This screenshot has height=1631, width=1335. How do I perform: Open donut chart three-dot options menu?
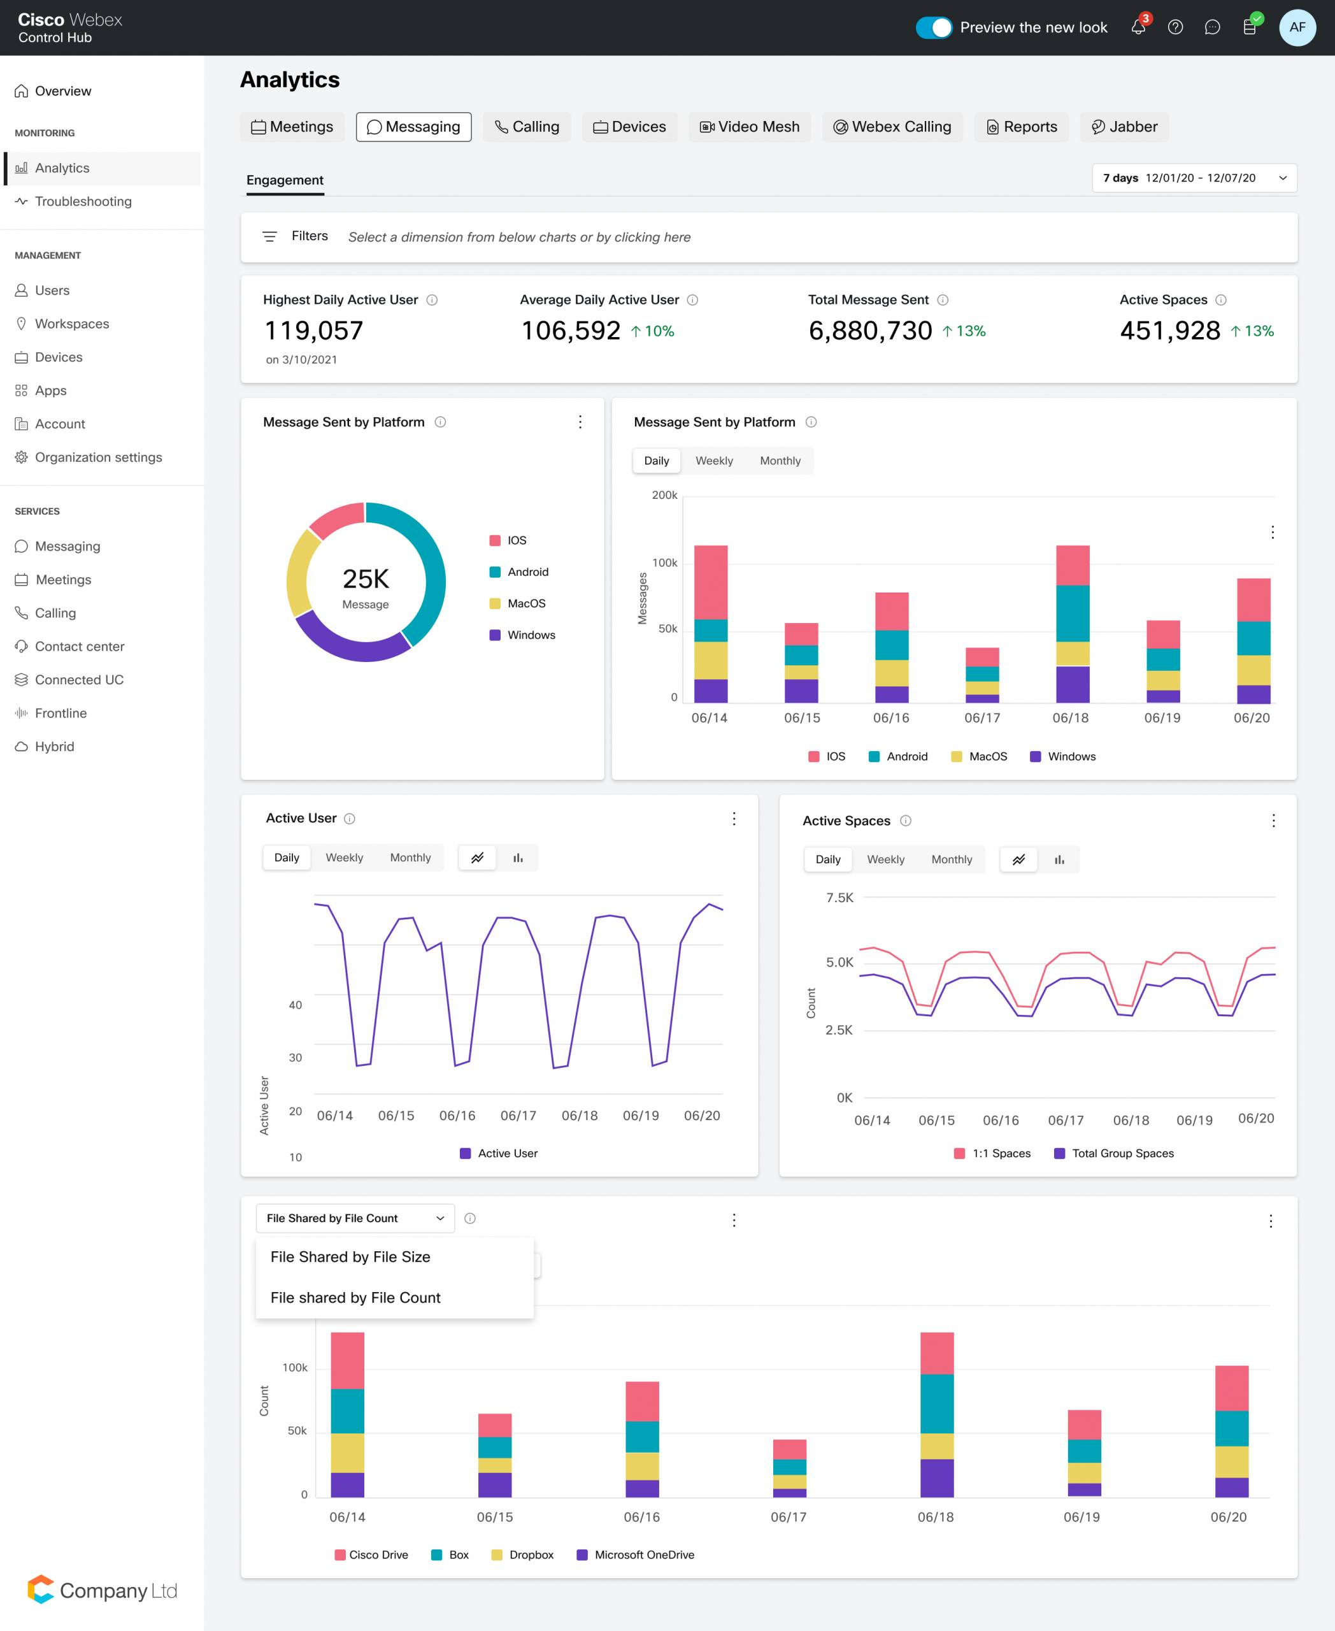580,422
